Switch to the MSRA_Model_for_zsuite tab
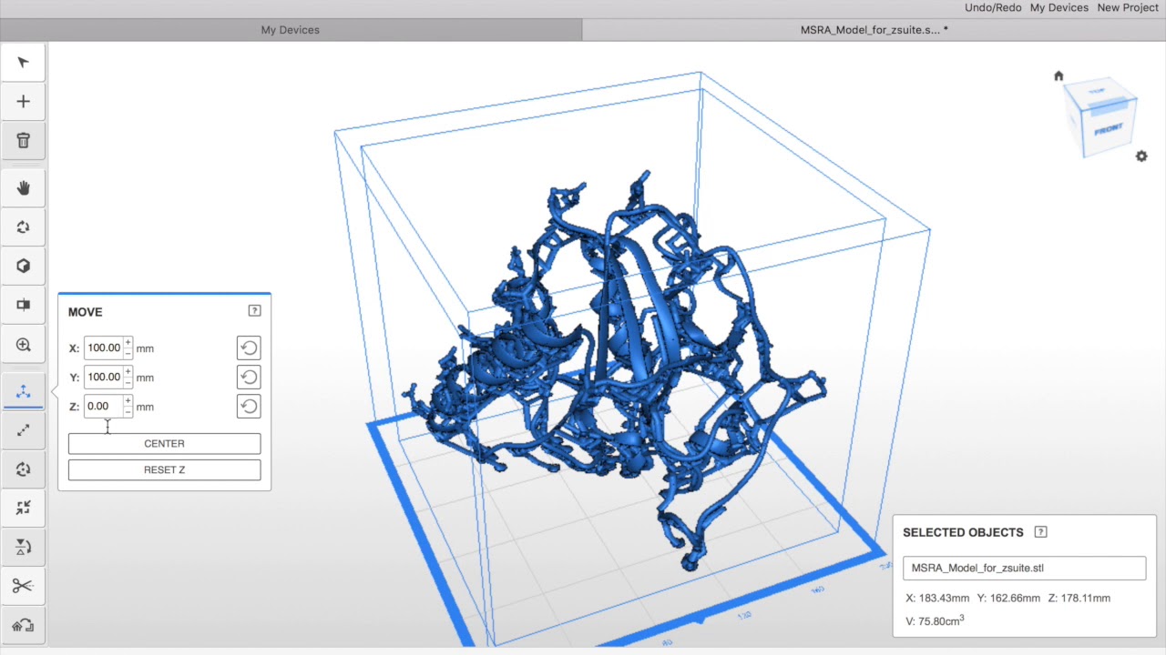 (x=874, y=30)
